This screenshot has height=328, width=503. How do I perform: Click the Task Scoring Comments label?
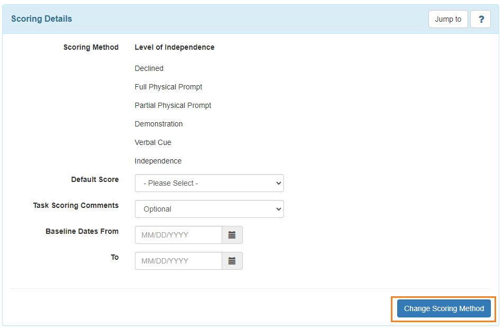pos(76,205)
